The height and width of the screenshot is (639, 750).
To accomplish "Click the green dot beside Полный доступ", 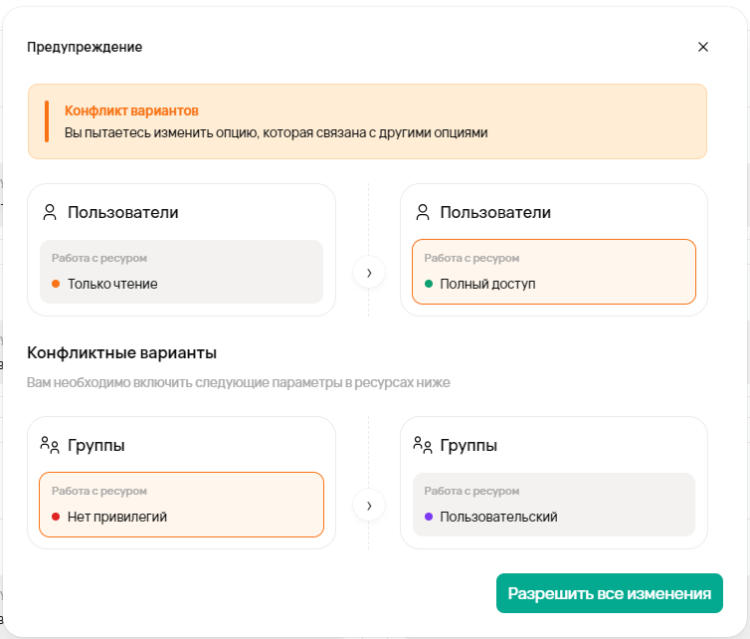I will (x=429, y=284).
